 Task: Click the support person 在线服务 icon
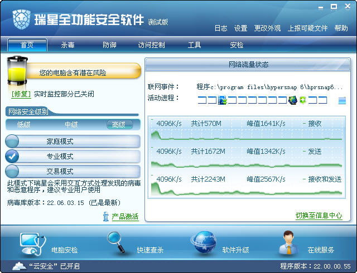(289, 242)
